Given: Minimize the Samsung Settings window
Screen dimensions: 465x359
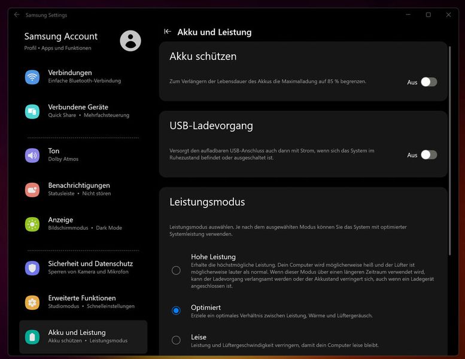Looking at the screenshot, I should click(408, 15).
